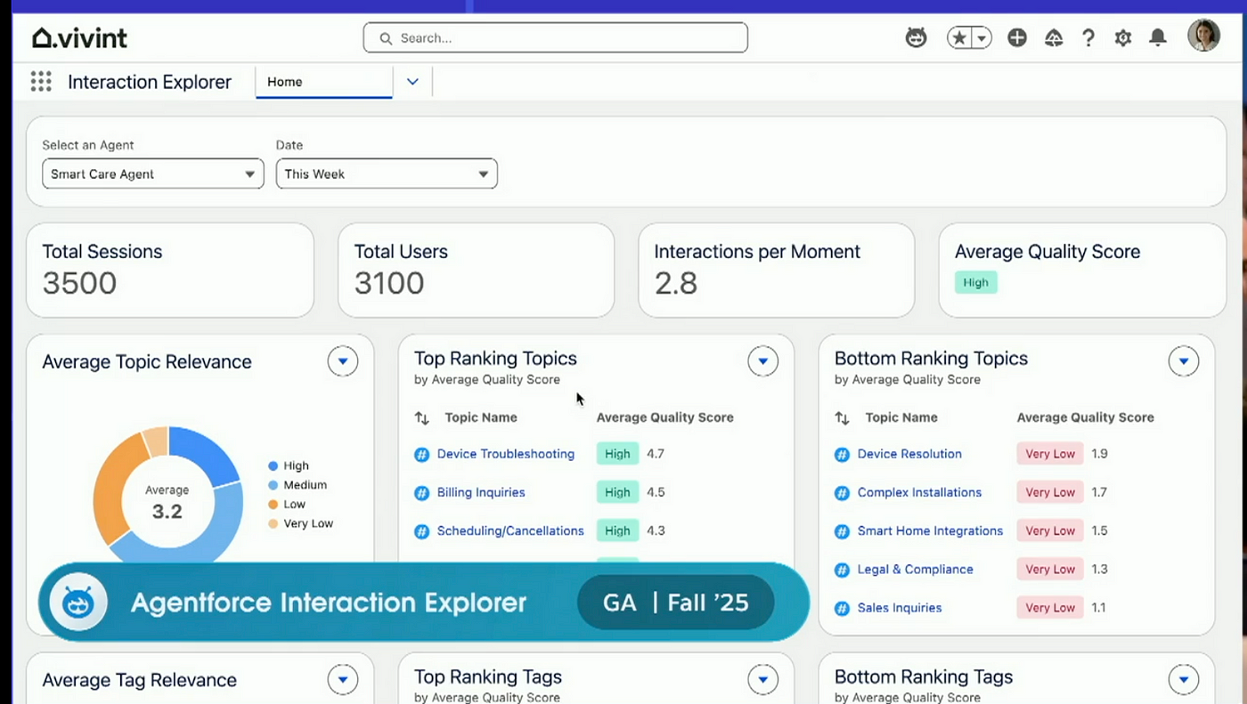Click the Device Troubleshooting topic hash icon
This screenshot has height=704, width=1247.
click(422, 455)
